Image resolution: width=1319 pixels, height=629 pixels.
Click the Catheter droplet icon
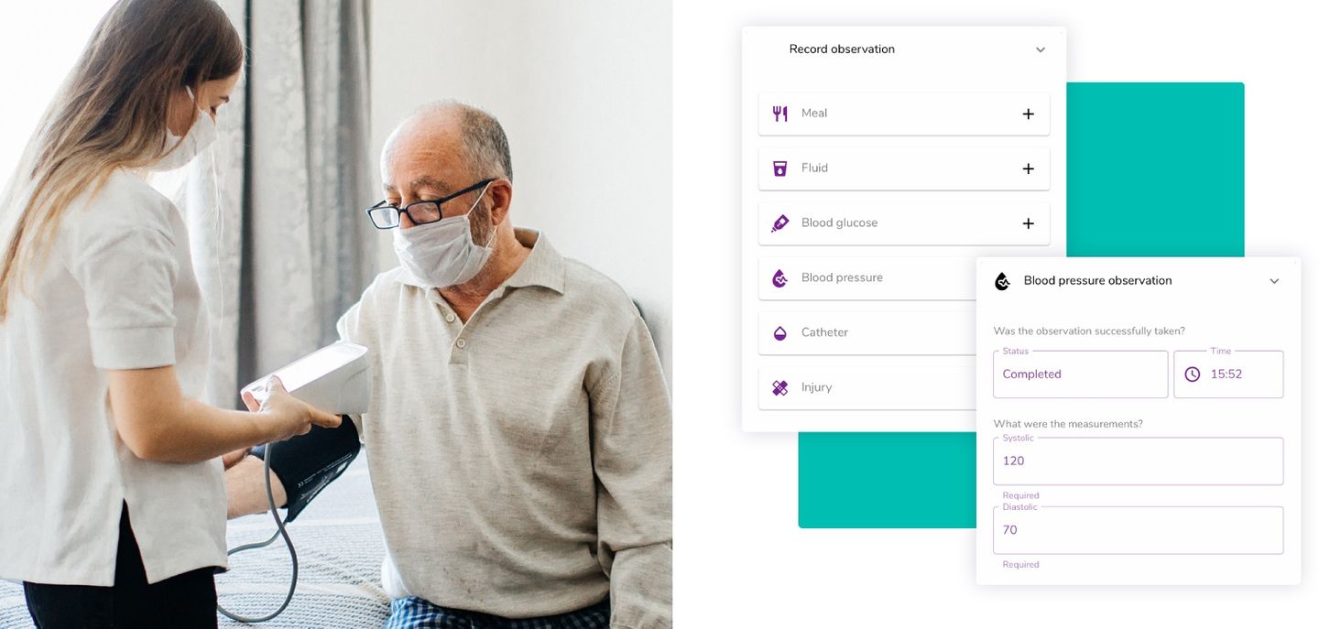pyautogui.click(x=779, y=333)
